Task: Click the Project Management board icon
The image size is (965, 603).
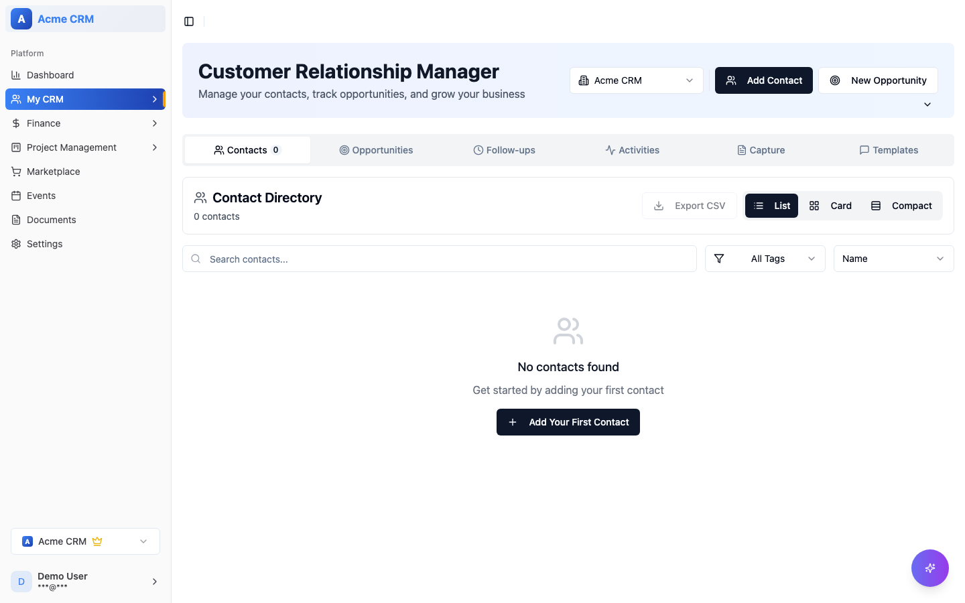Action: [x=16, y=147]
